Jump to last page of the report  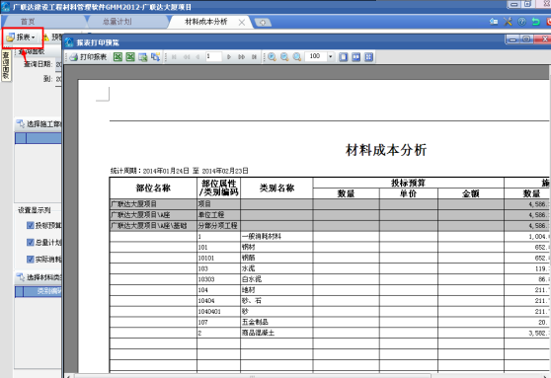[254, 57]
